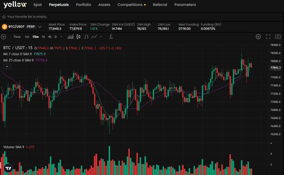The image size is (284, 175).
Task: Click the MA 25 close indicator legend
Action: click(18, 60)
